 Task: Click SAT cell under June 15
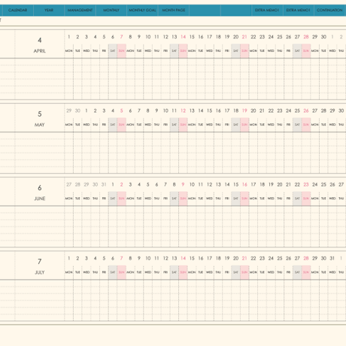(235, 199)
